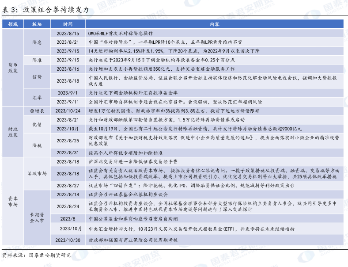The image size is (348, 267).
Task: Click the 信贷 section cell
Action: pyautogui.click(x=37, y=76)
